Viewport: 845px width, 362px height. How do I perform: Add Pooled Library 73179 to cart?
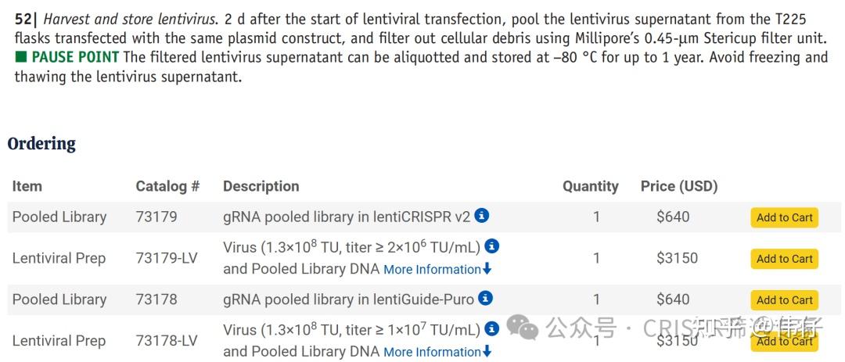point(784,217)
